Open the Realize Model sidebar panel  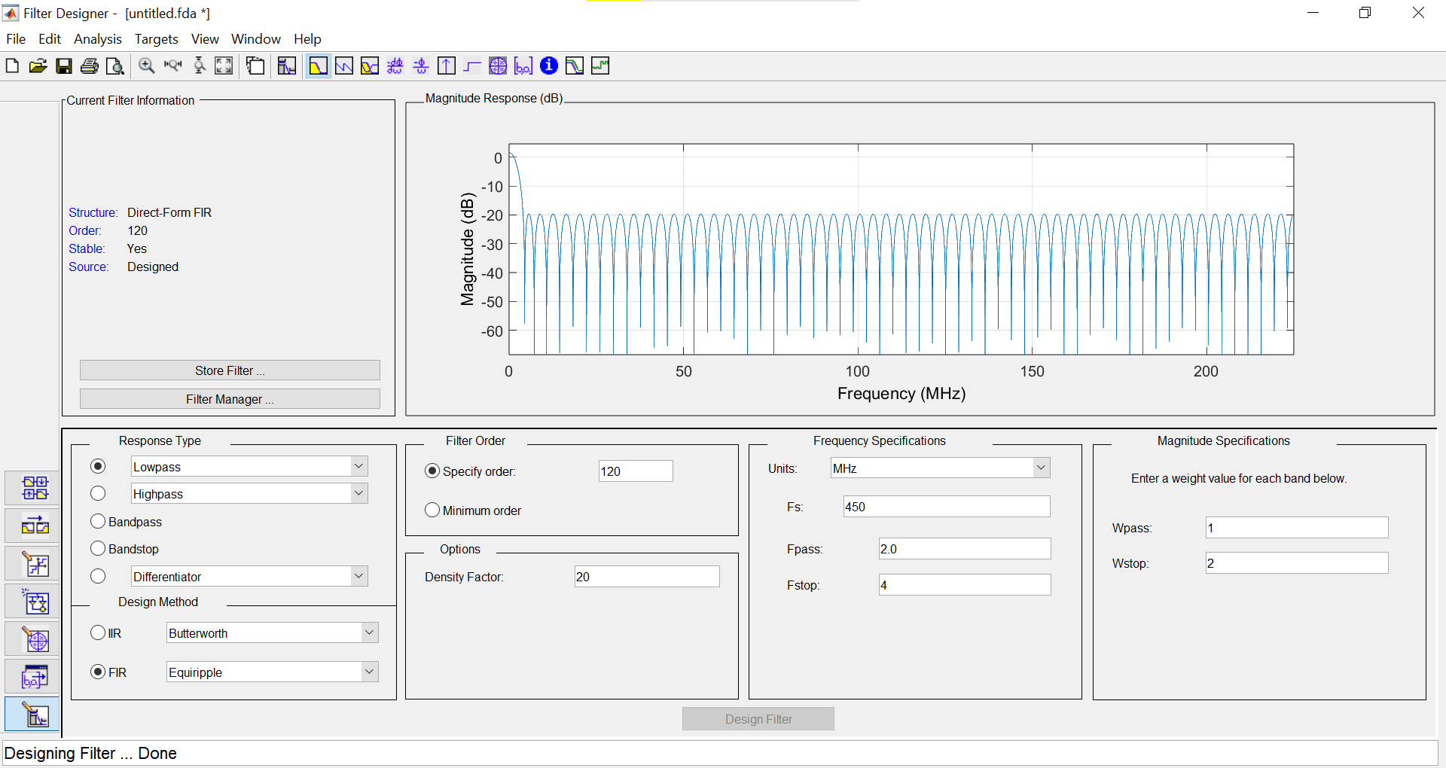pos(32,602)
